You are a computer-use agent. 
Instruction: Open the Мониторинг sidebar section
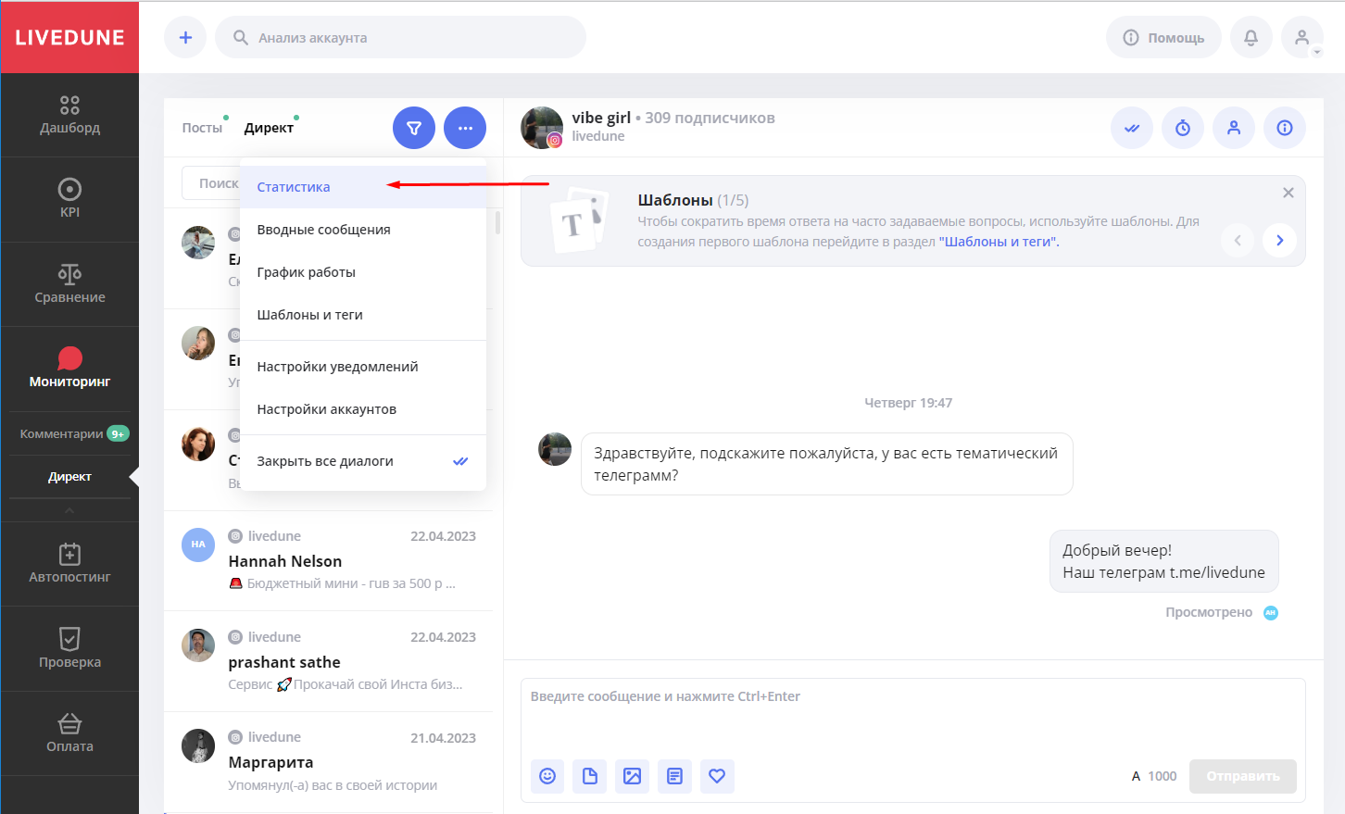69,368
